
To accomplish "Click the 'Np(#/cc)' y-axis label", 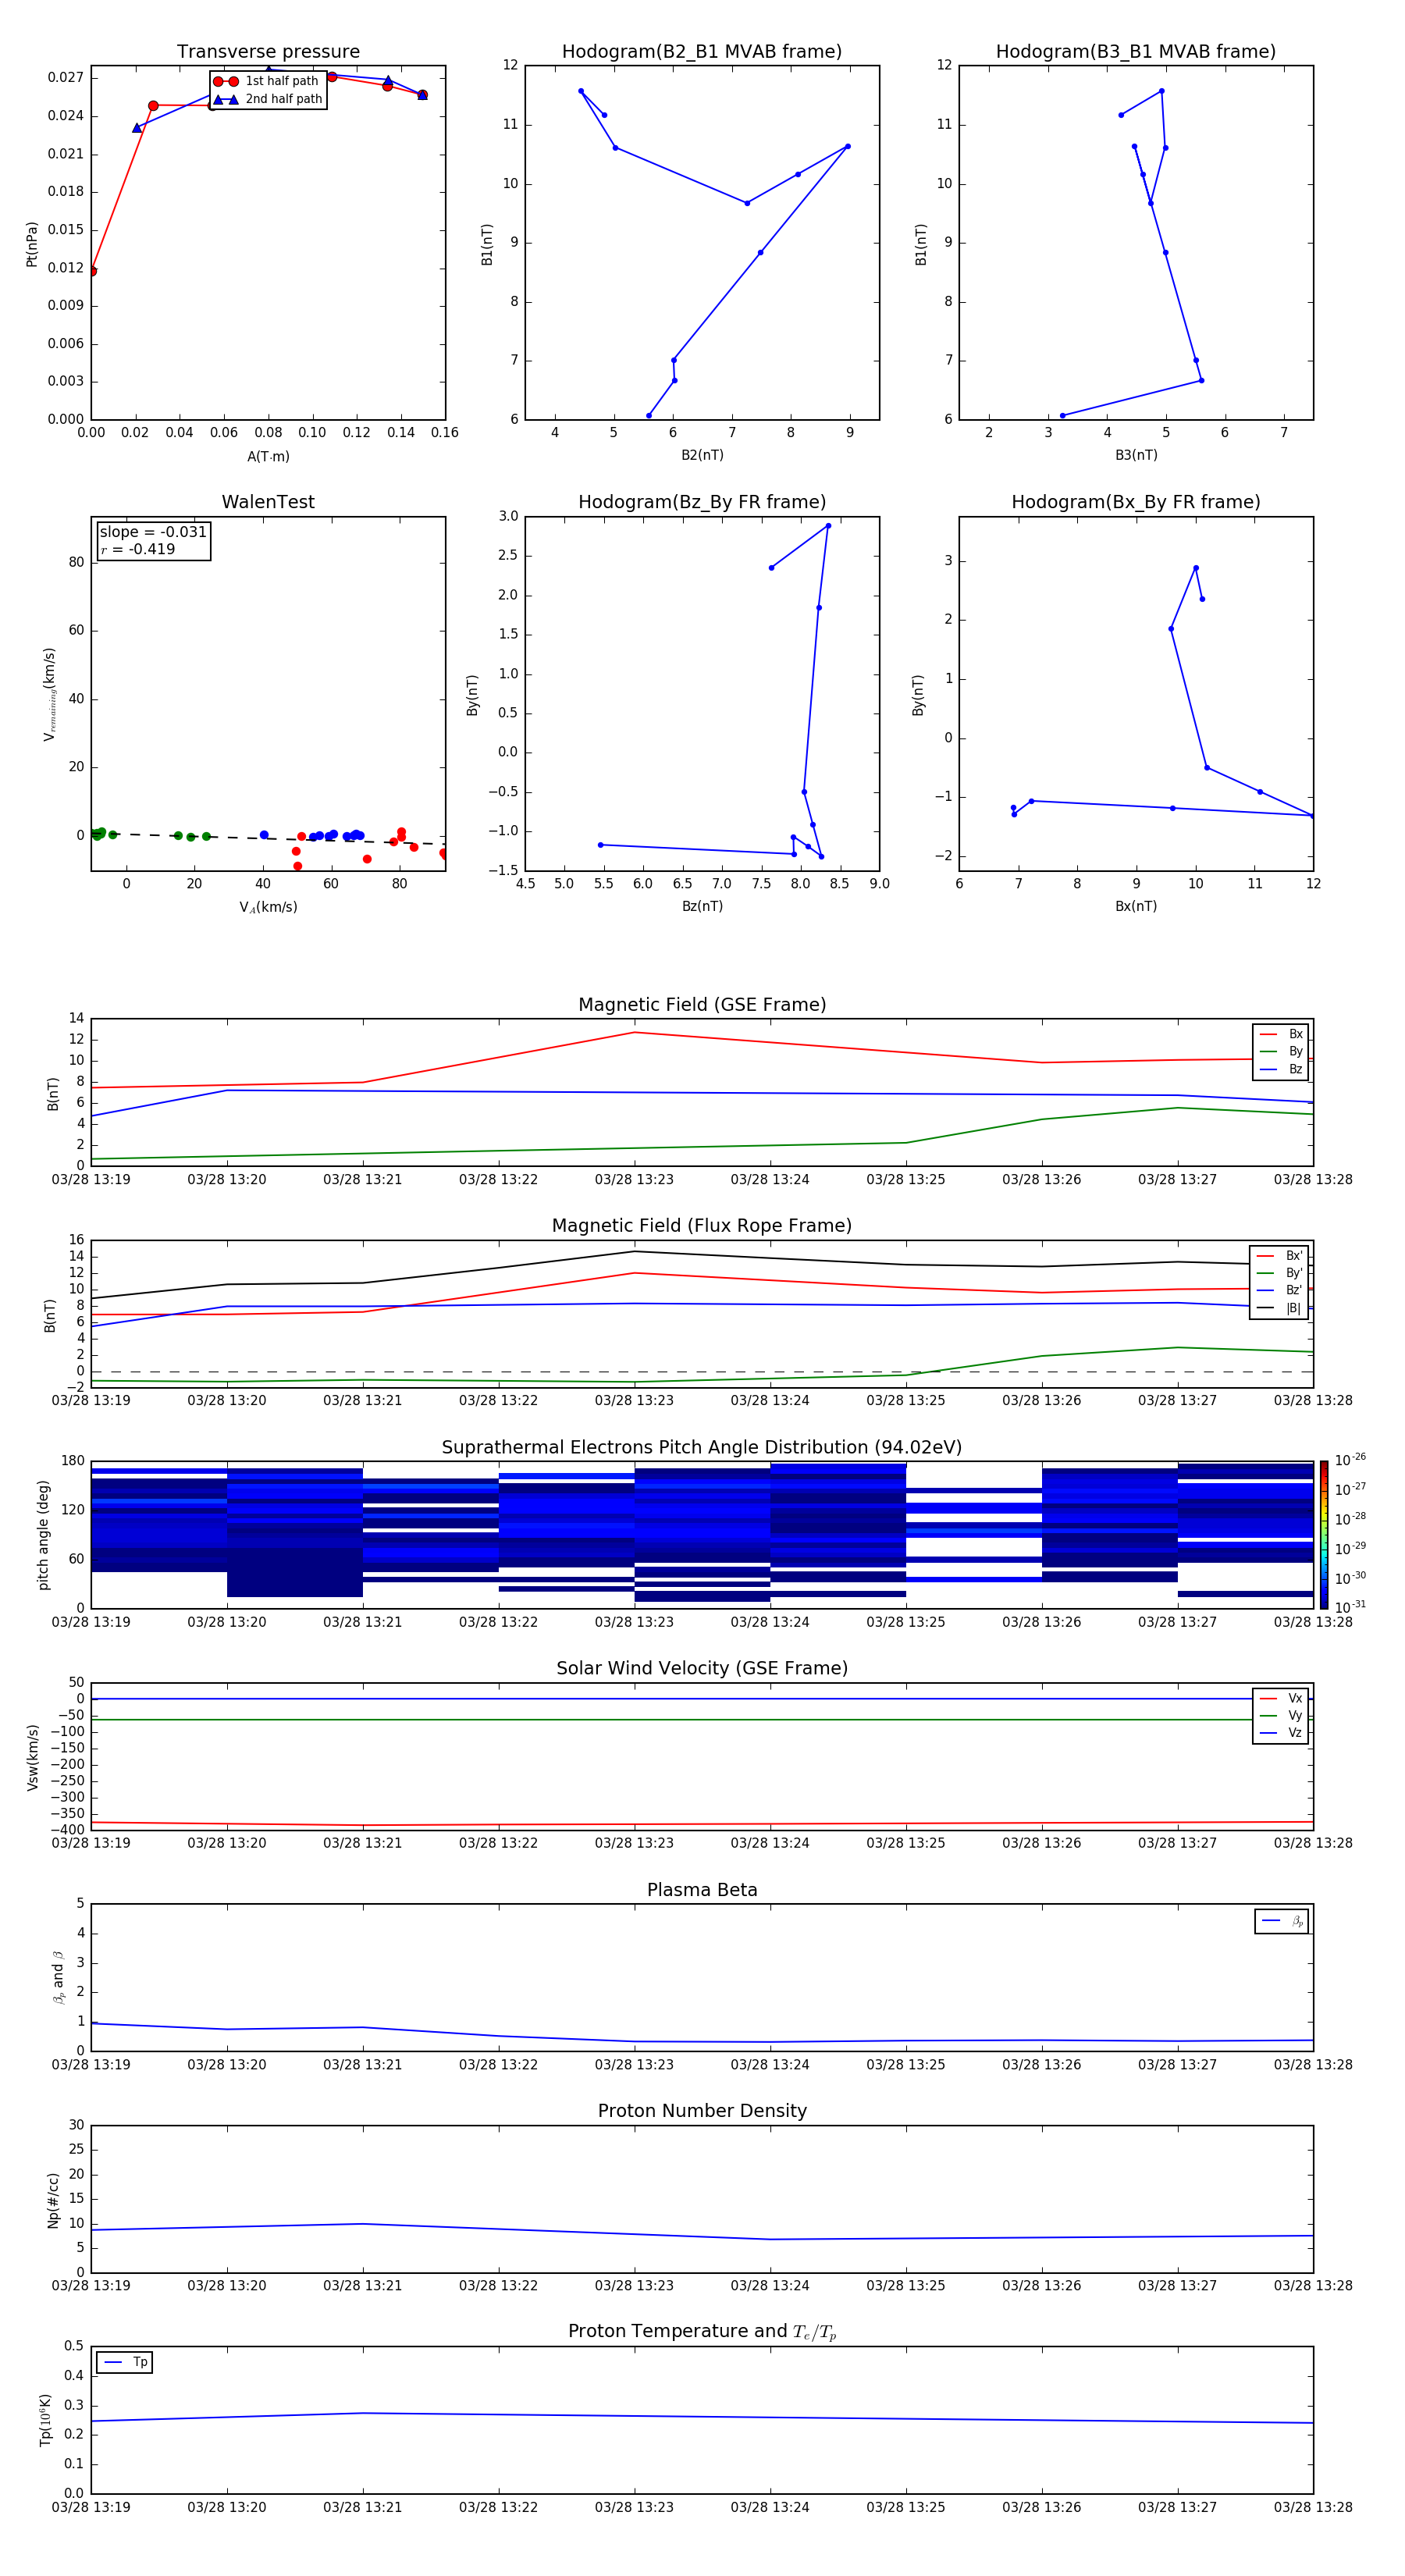I will tap(53, 2200).
